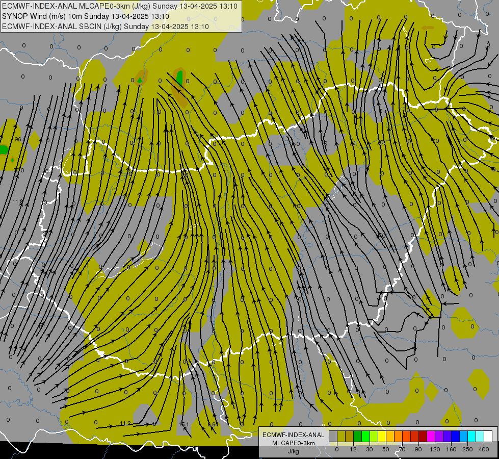Viewport: 499px width, 459px height.
Task: Click the legend label 400
Action: pos(484,449)
